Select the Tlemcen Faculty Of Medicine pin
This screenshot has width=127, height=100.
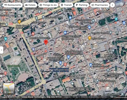[x=73, y=72]
